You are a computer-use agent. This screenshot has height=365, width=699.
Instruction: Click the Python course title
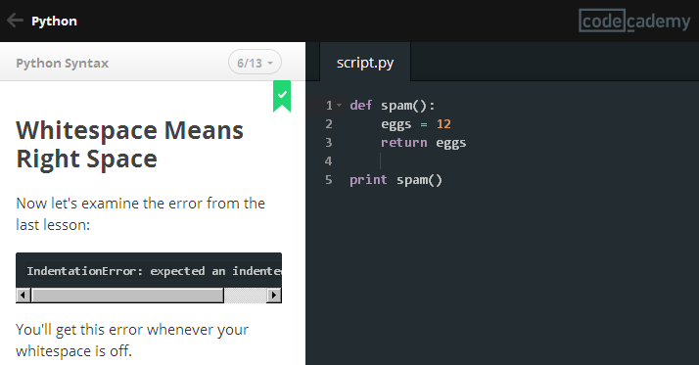(x=54, y=21)
